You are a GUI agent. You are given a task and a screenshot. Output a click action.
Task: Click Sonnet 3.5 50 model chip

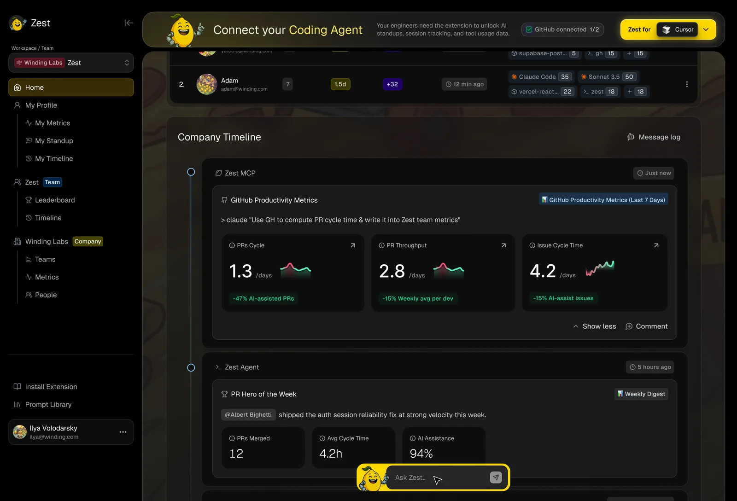click(x=609, y=77)
